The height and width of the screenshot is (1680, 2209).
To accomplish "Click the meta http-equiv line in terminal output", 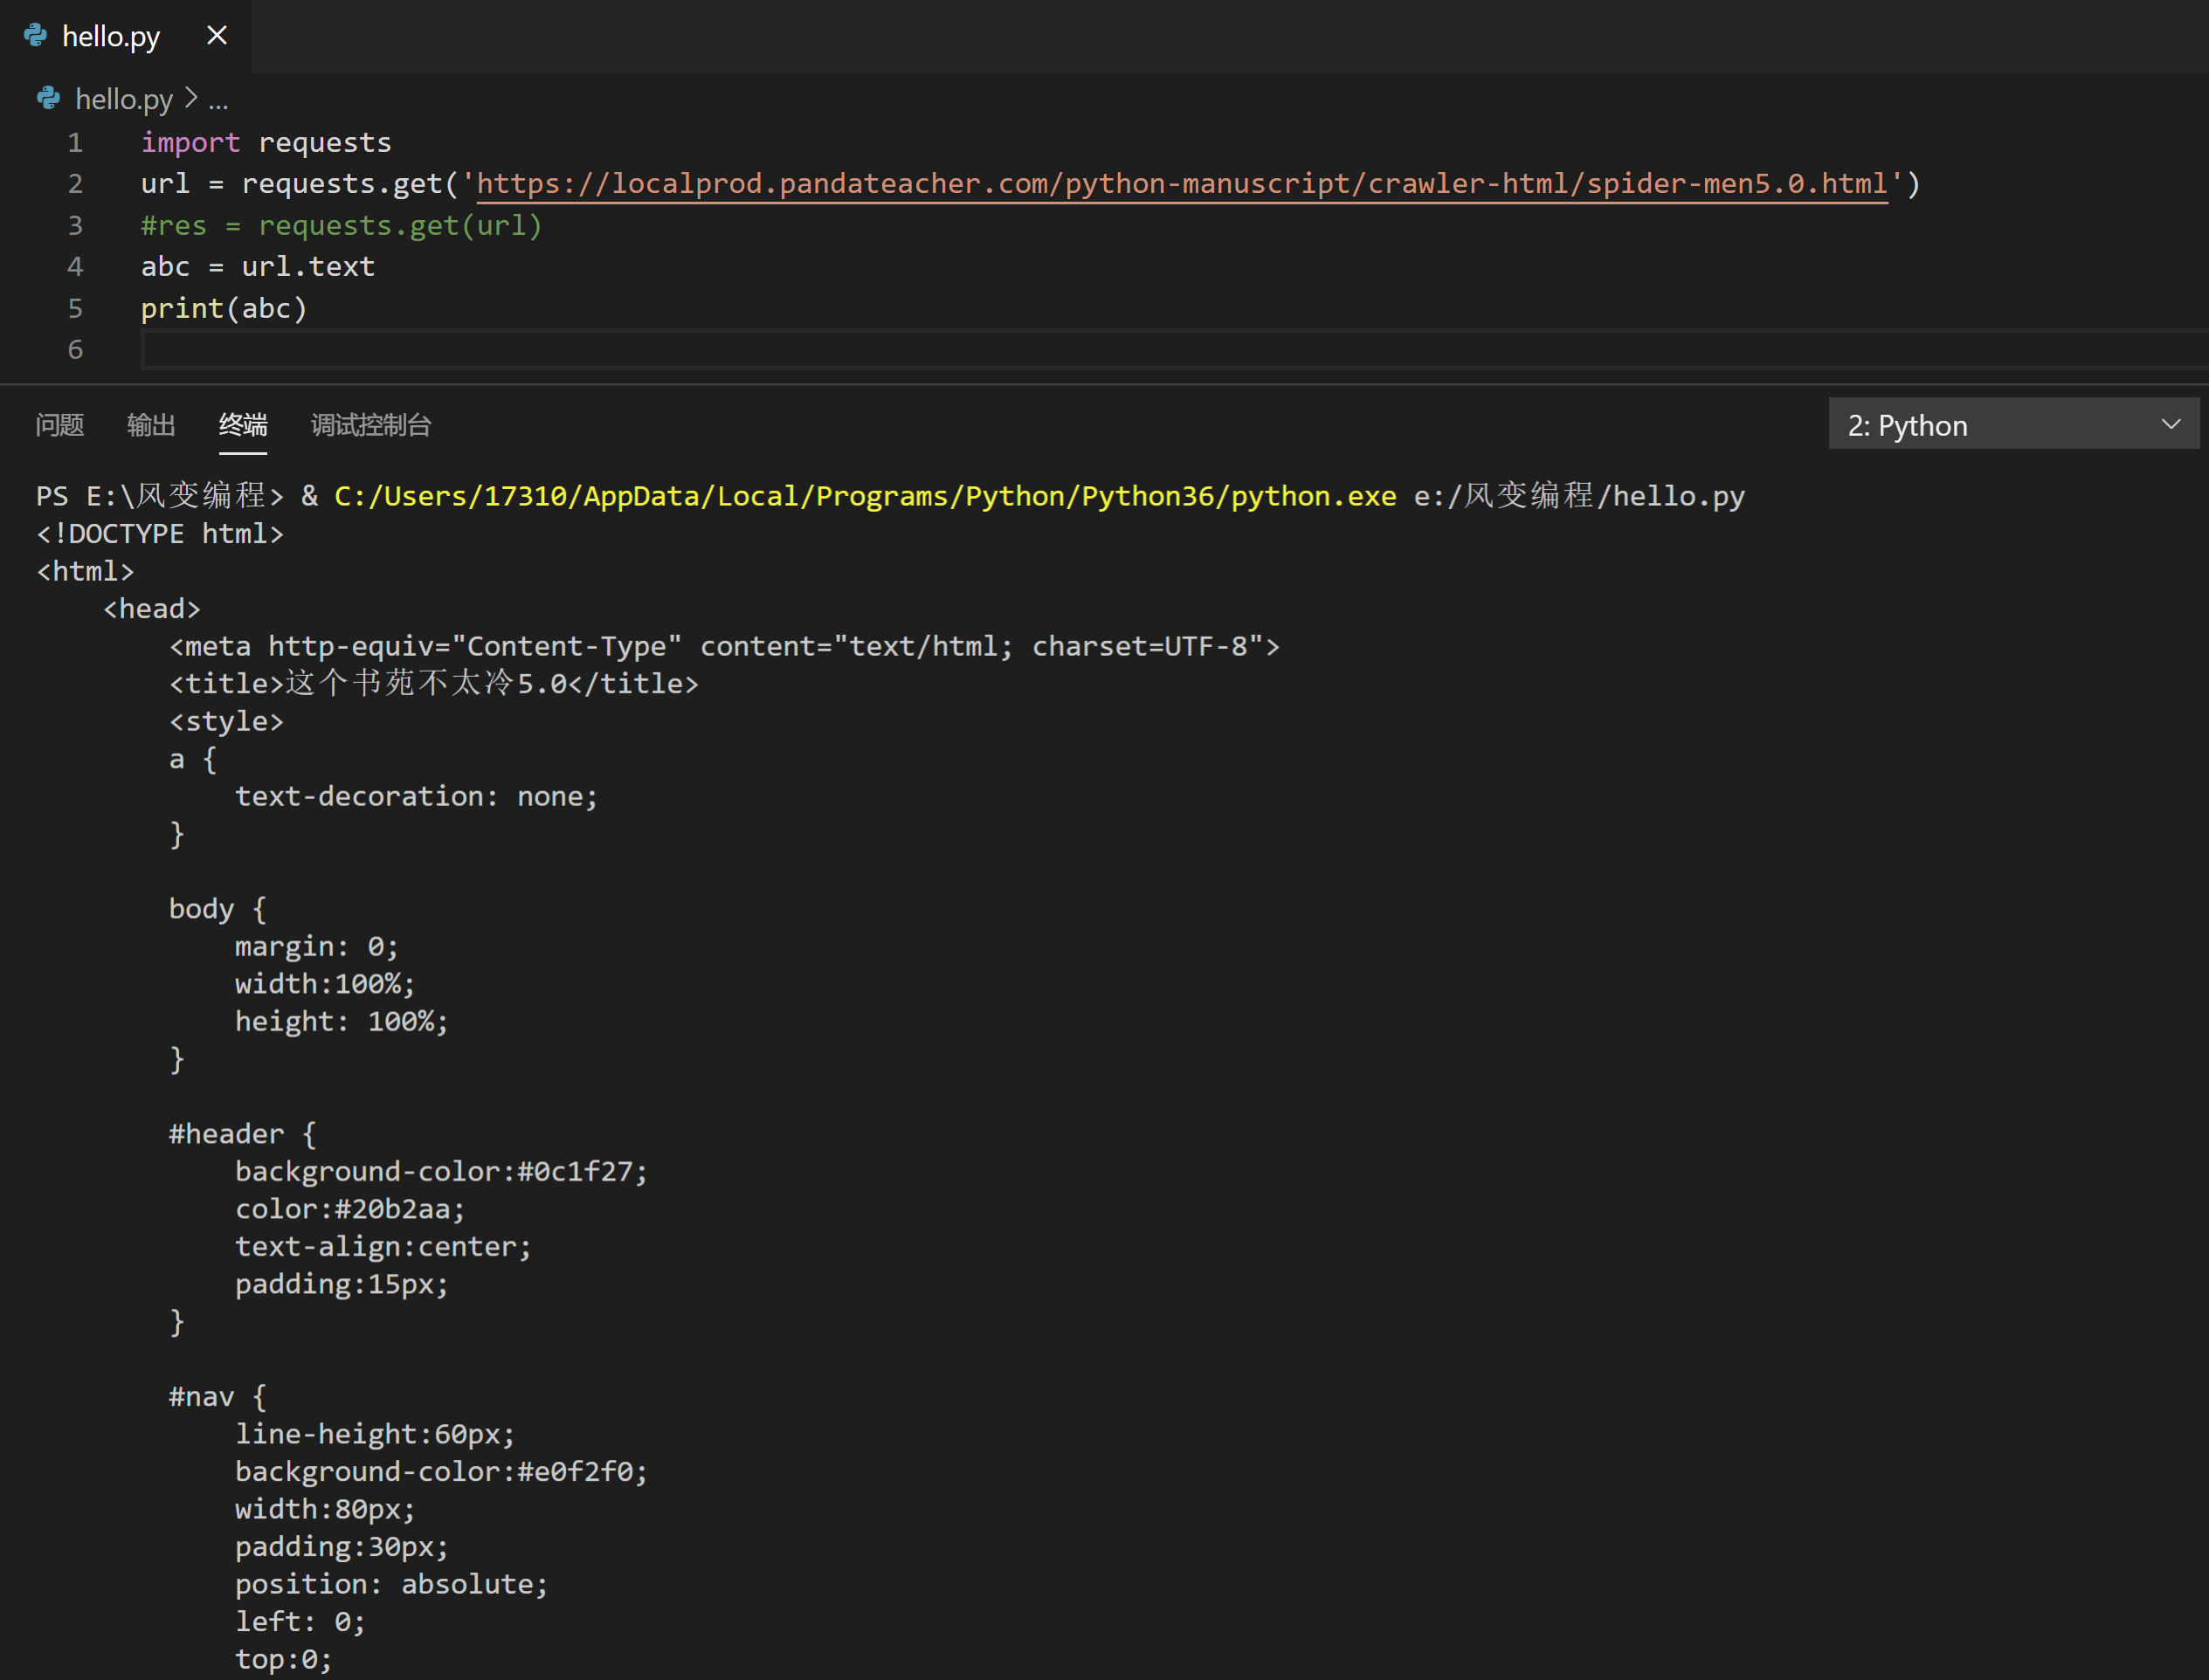I will [x=724, y=647].
